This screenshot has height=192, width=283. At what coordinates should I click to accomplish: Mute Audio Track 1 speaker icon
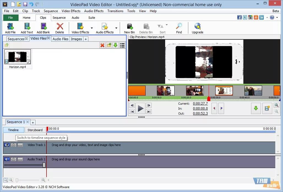(x=7, y=159)
